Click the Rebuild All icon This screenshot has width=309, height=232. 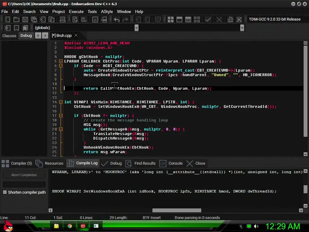pos(197,19)
